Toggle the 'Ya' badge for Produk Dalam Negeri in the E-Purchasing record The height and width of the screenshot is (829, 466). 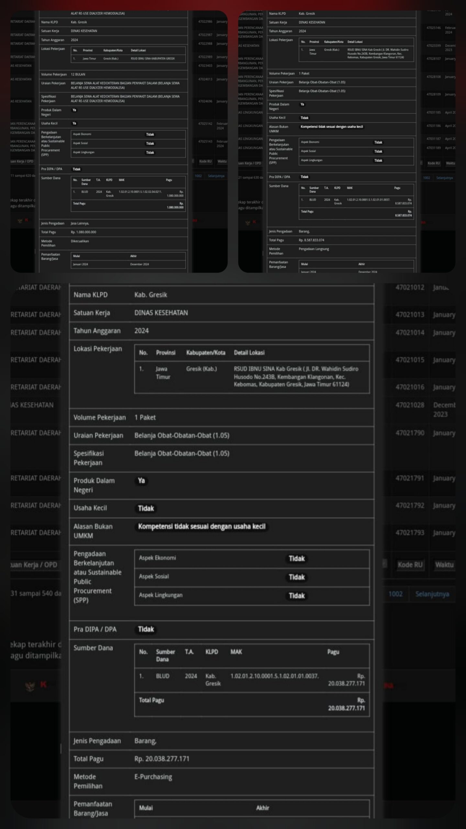[x=141, y=481]
